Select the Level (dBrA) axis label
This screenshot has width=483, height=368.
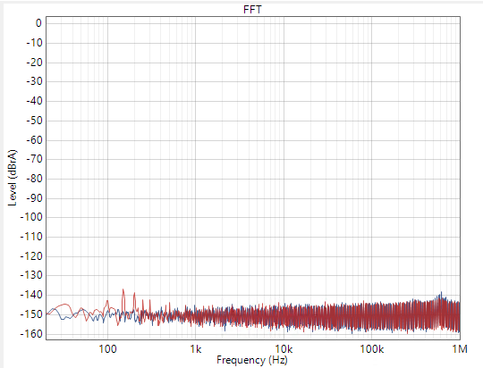(12, 178)
